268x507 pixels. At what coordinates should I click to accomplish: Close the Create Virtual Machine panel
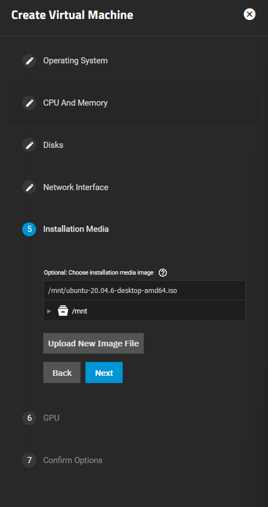point(249,14)
